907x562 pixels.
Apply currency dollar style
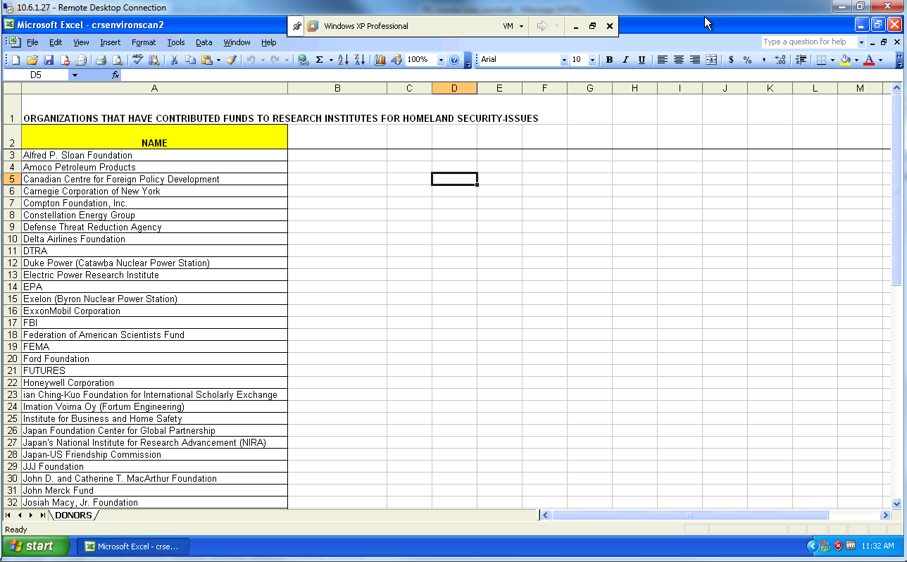pos(731,60)
